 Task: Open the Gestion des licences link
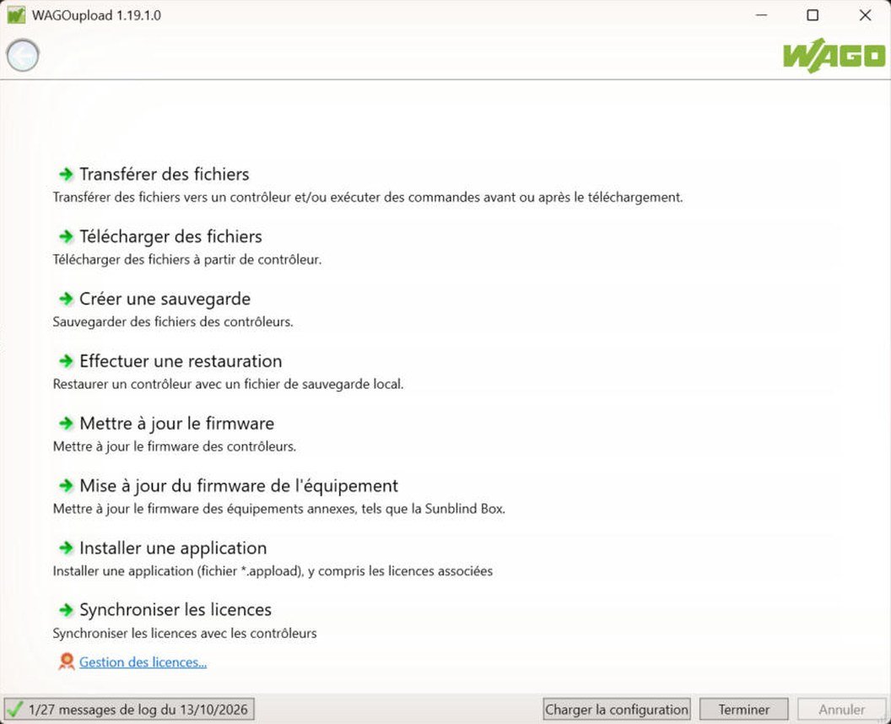[143, 662]
